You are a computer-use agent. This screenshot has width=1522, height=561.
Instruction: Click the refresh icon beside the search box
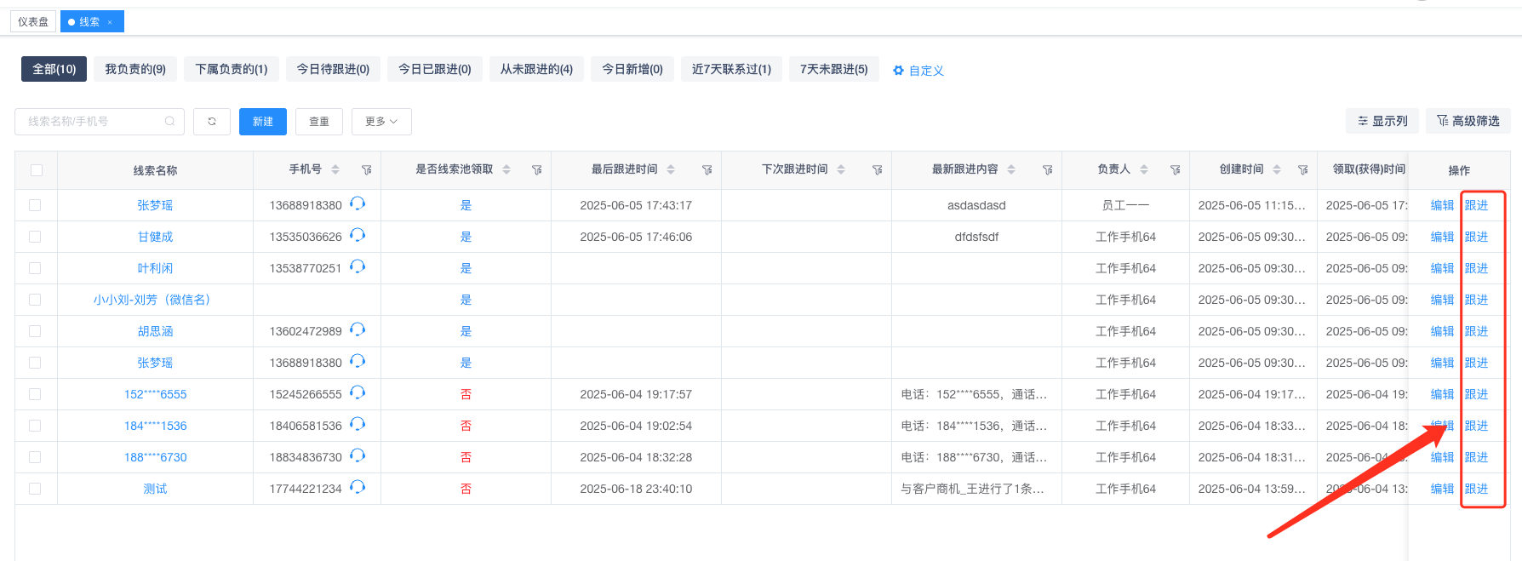[x=212, y=122]
